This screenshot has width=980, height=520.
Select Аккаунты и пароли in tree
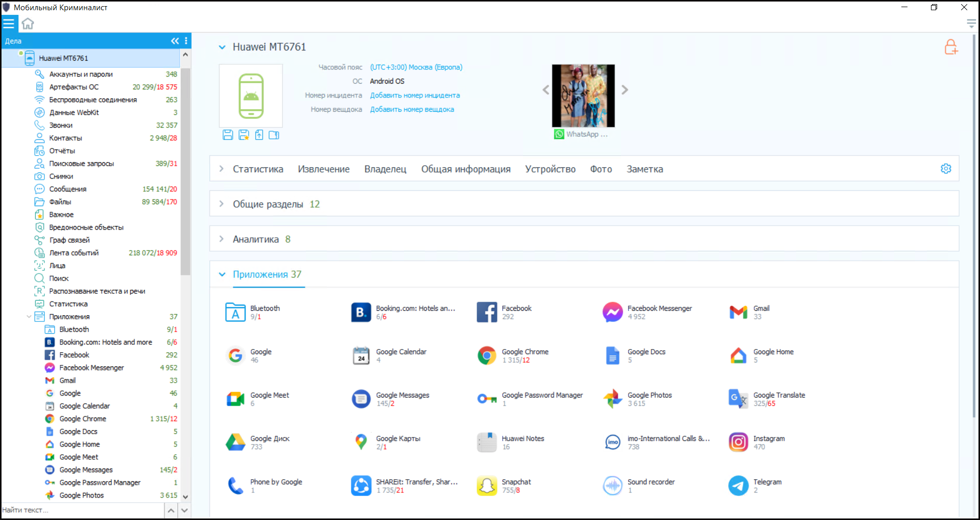click(x=106, y=75)
